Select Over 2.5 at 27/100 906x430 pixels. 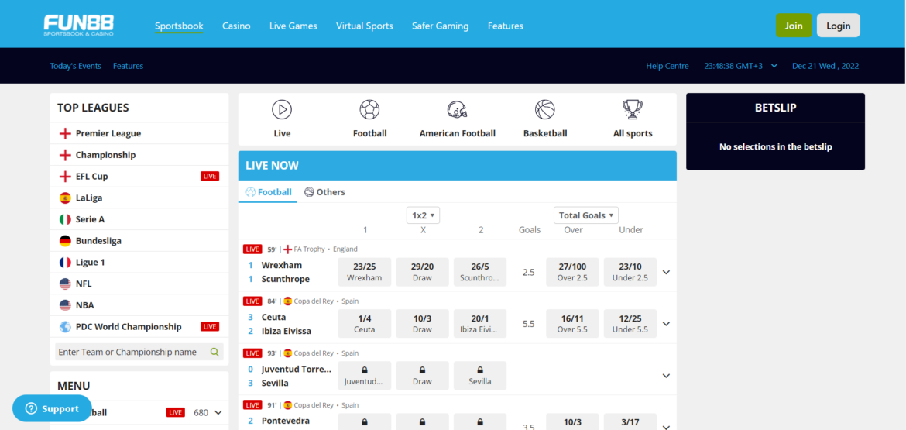point(572,272)
